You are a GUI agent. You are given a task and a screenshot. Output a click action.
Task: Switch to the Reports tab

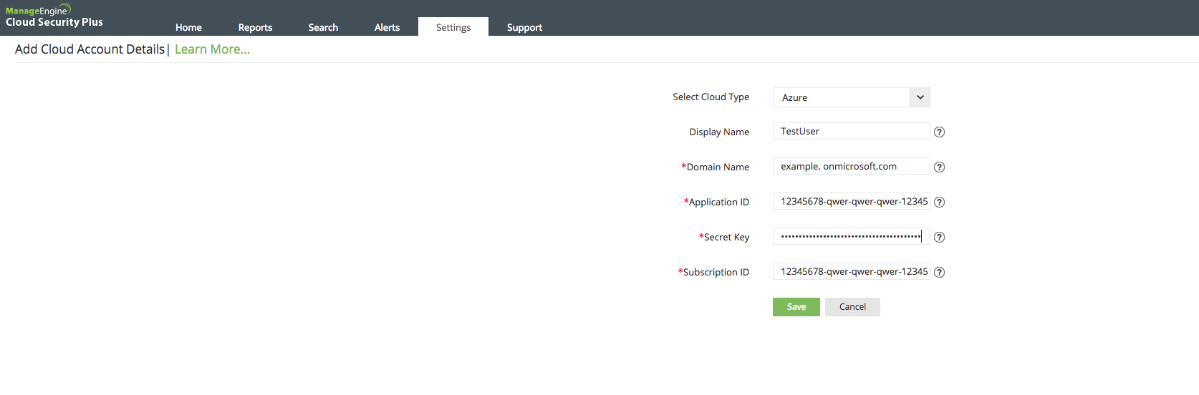pyautogui.click(x=255, y=27)
